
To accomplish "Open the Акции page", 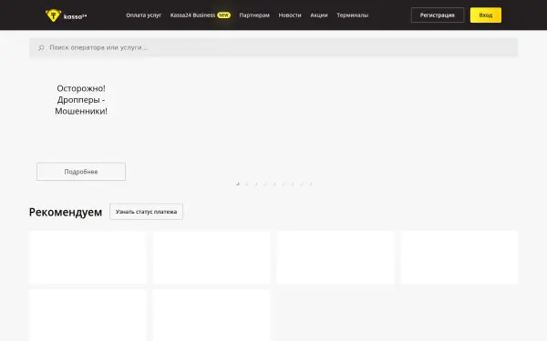I will pyautogui.click(x=319, y=15).
